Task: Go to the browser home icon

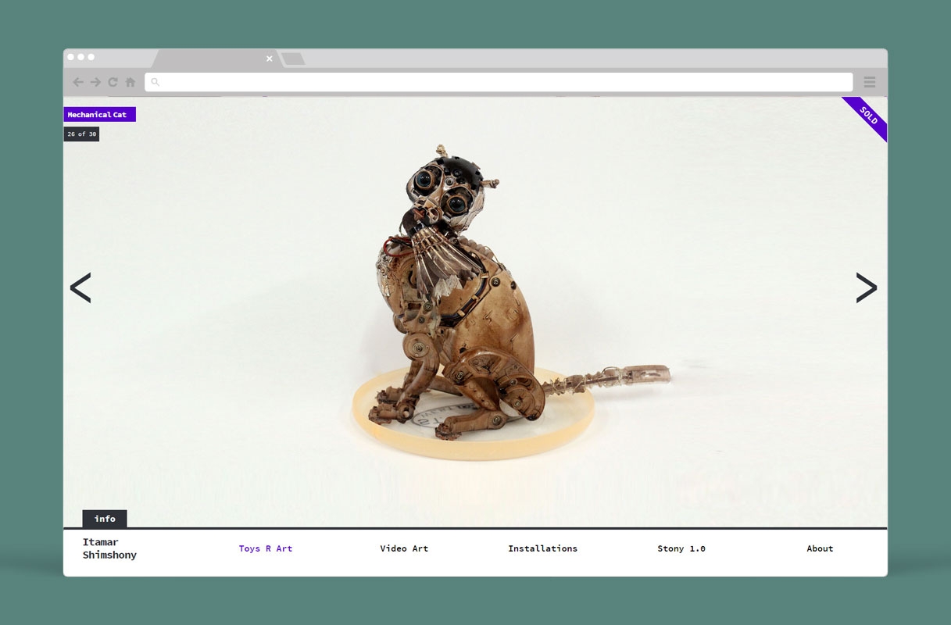Action: point(130,82)
